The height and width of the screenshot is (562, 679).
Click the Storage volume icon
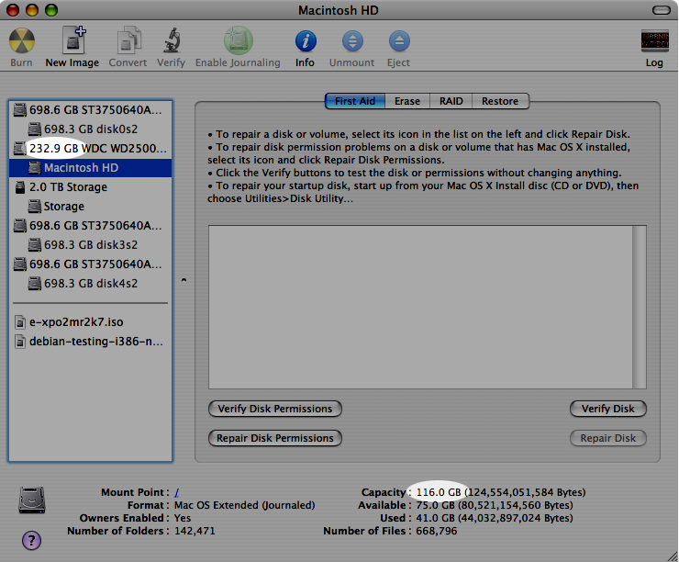(x=35, y=207)
